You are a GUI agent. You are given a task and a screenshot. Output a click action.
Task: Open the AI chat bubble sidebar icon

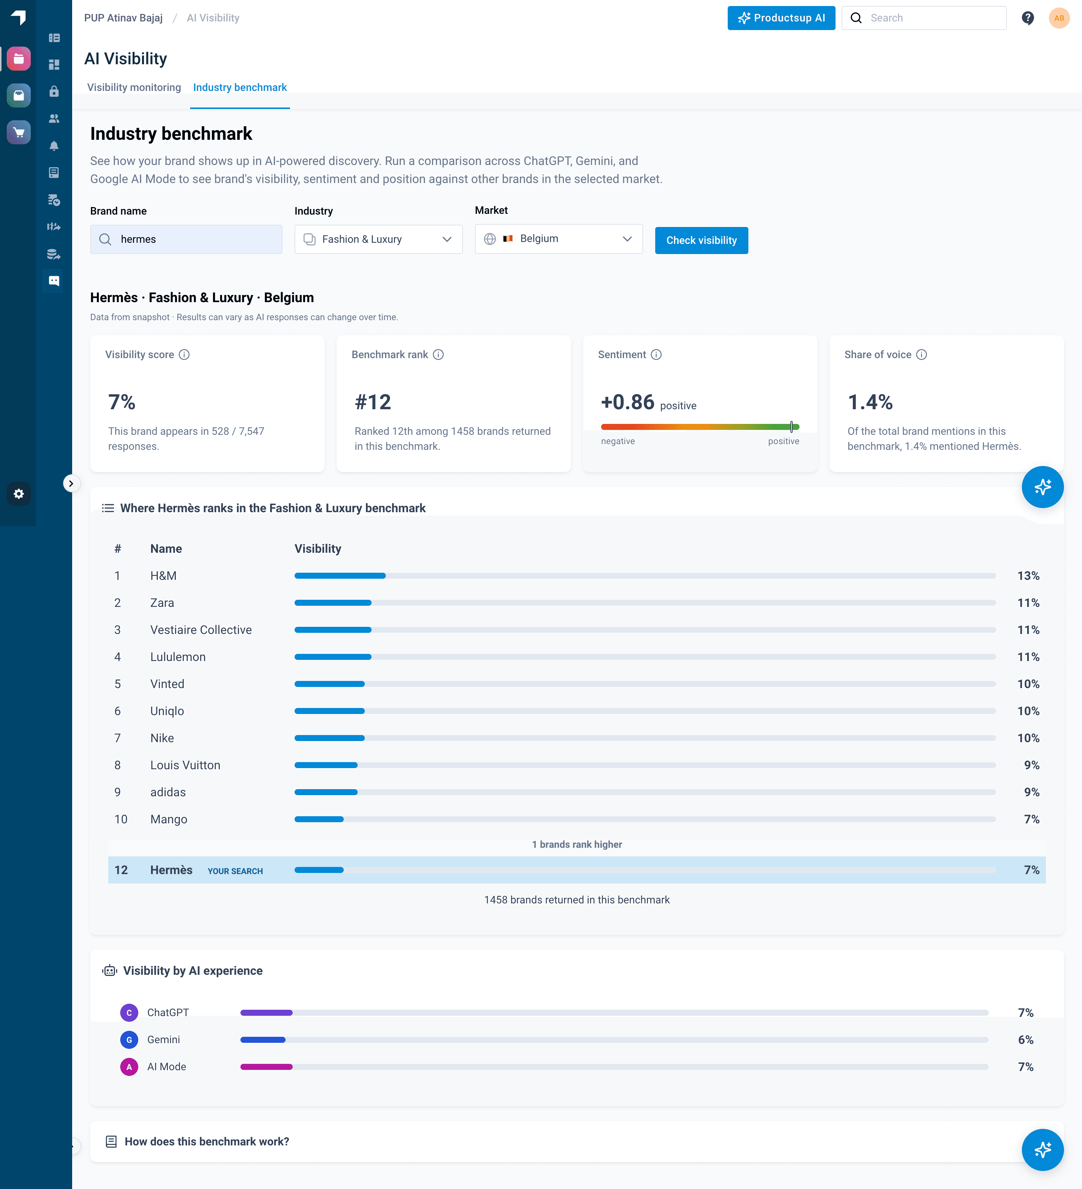pos(54,281)
